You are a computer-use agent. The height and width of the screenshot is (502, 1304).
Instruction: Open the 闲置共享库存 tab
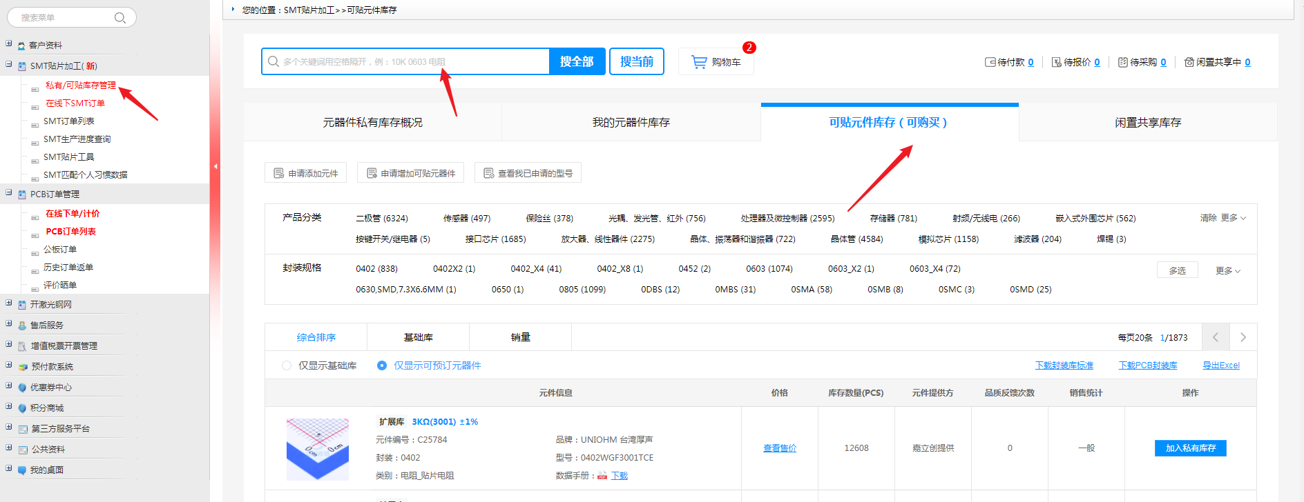[x=1147, y=123]
